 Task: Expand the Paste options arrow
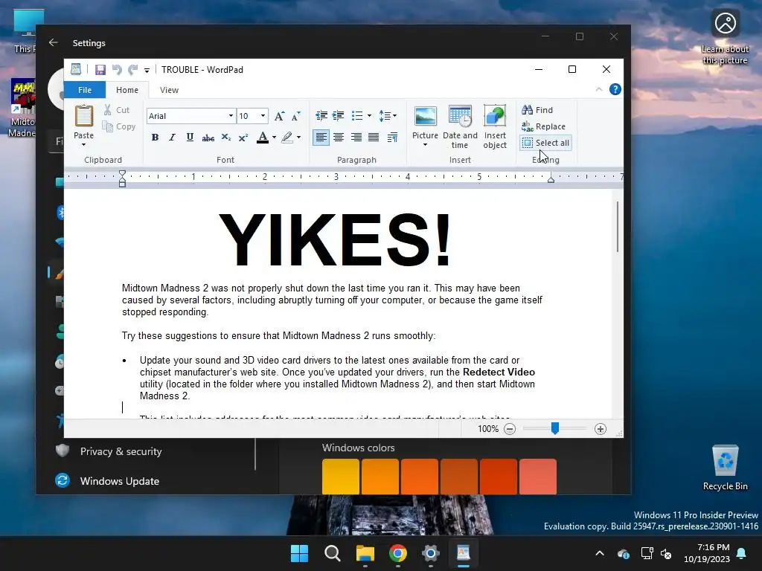pyautogui.click(x=83, y=145)
